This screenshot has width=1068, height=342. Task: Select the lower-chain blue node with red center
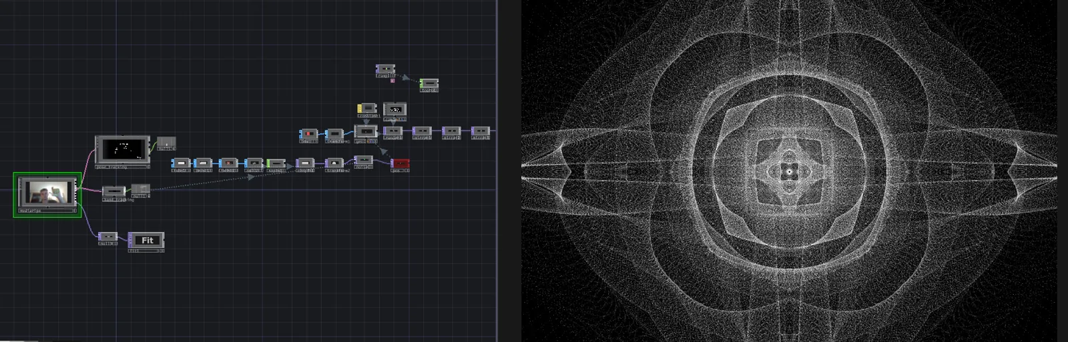(228, 164)
